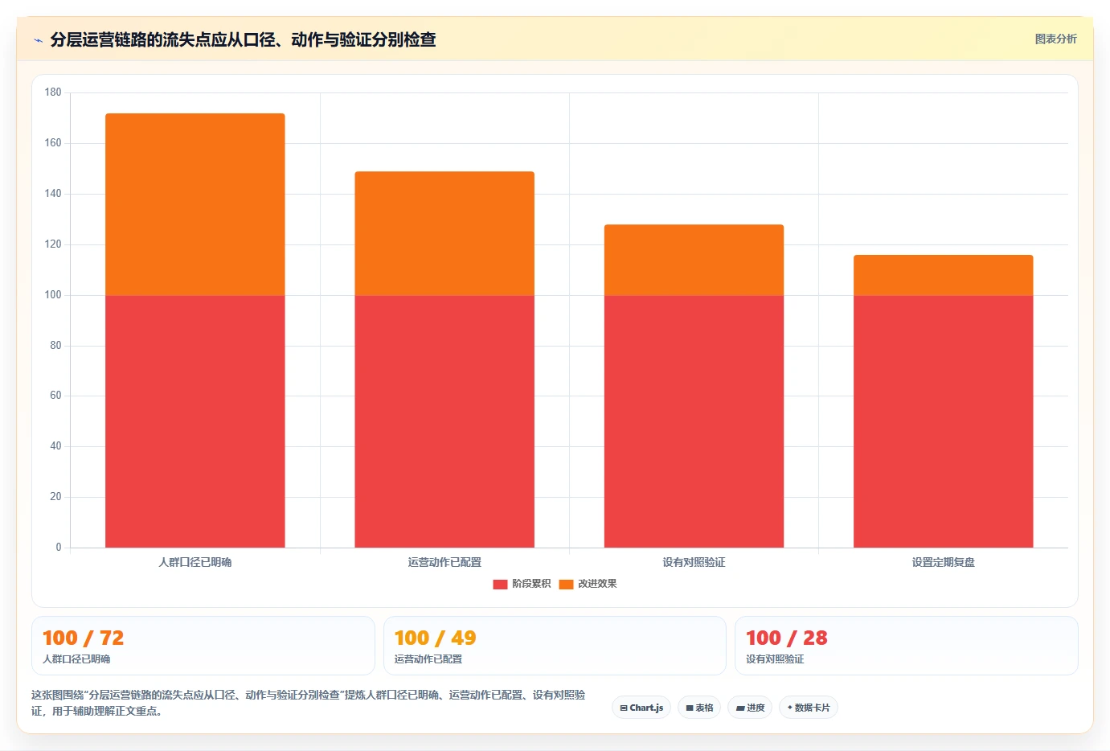This screenshot has height=751, width=1110.
Task: Click the 图表分析 label in the header
Action: click(1055, 39)
